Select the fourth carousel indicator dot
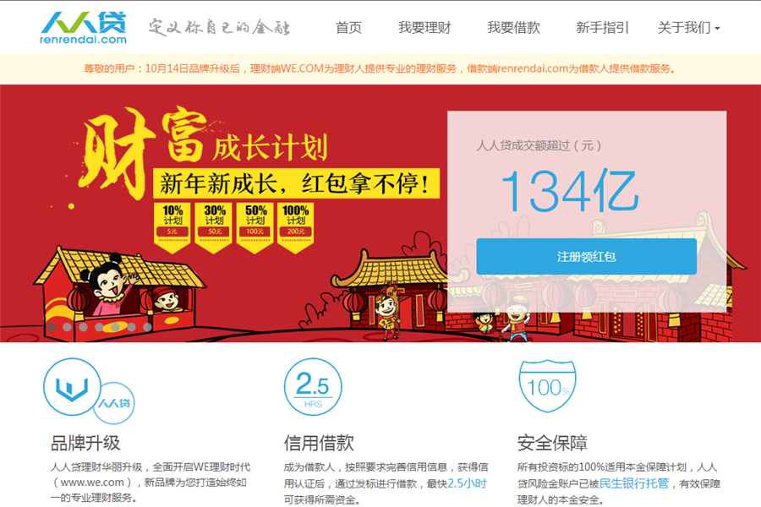 [99, 326]
